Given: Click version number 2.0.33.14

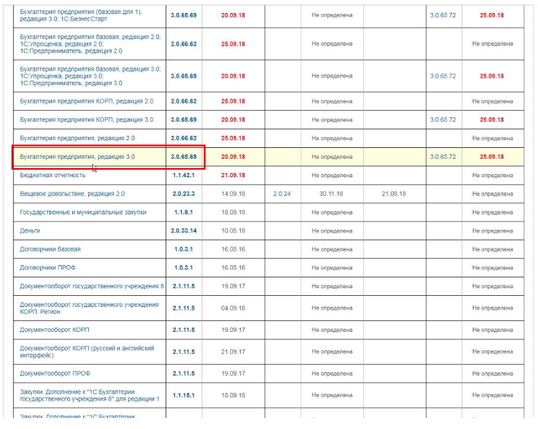Looking at the screenshot, I should click(184, 231).
